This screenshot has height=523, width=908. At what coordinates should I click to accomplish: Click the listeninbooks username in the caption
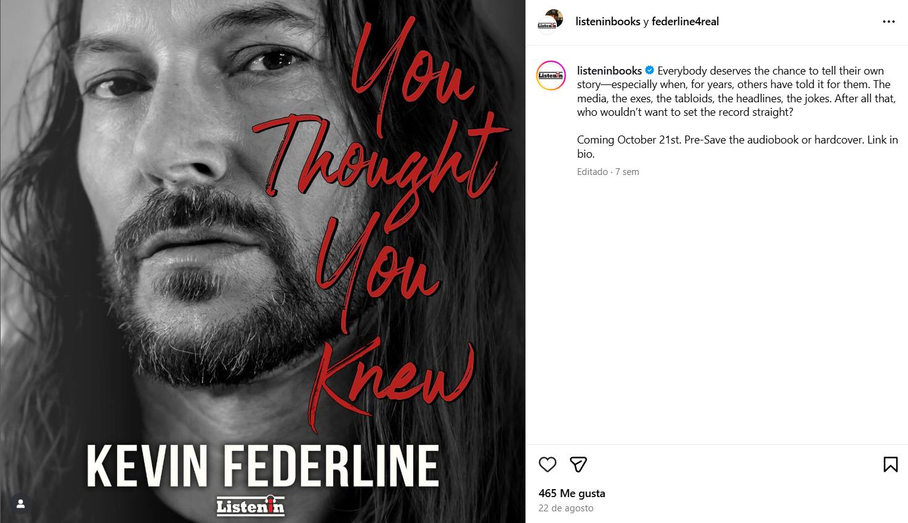pyautogui.click(x=609, y=71)
